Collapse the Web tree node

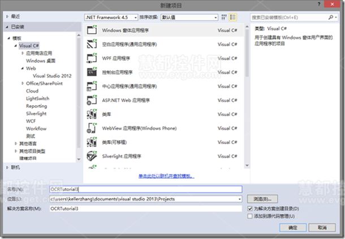(23, 68)
